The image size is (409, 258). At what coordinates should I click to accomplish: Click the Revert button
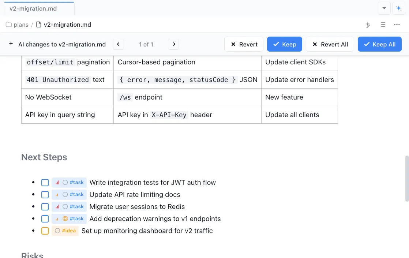click(x=244, y=44)
